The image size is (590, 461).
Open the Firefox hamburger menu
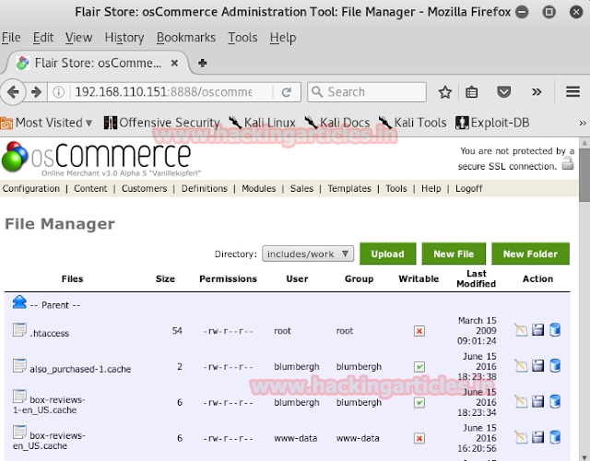point(572,92)
